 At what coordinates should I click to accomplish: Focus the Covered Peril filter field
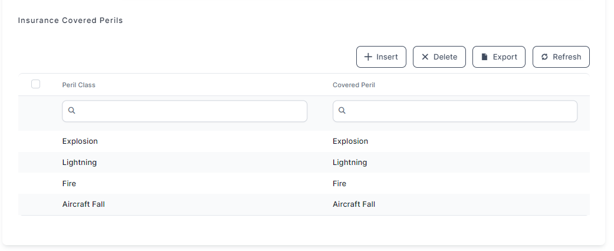point(459,111)
